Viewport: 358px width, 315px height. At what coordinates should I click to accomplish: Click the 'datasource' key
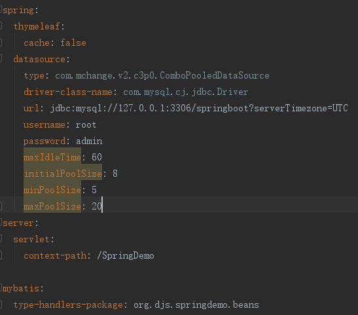coord(39,60)
